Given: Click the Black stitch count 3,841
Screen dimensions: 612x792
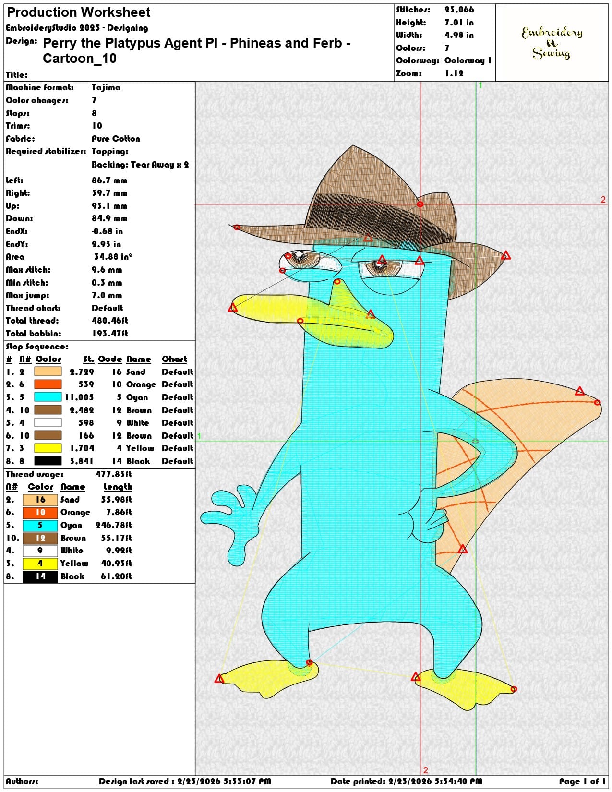Looking at the screenshot, I should pos(82,461).
